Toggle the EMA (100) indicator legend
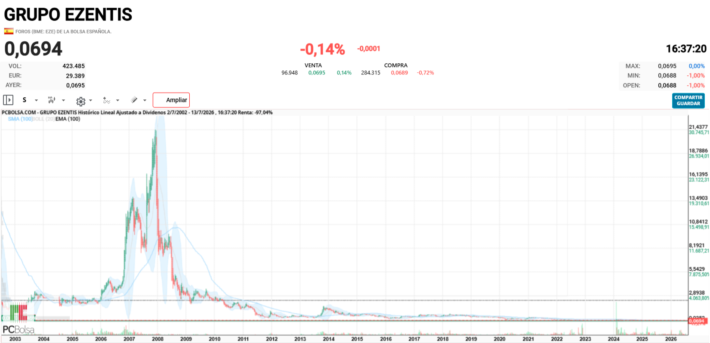This screenshot has width=710, height=343. click(68, 119)
